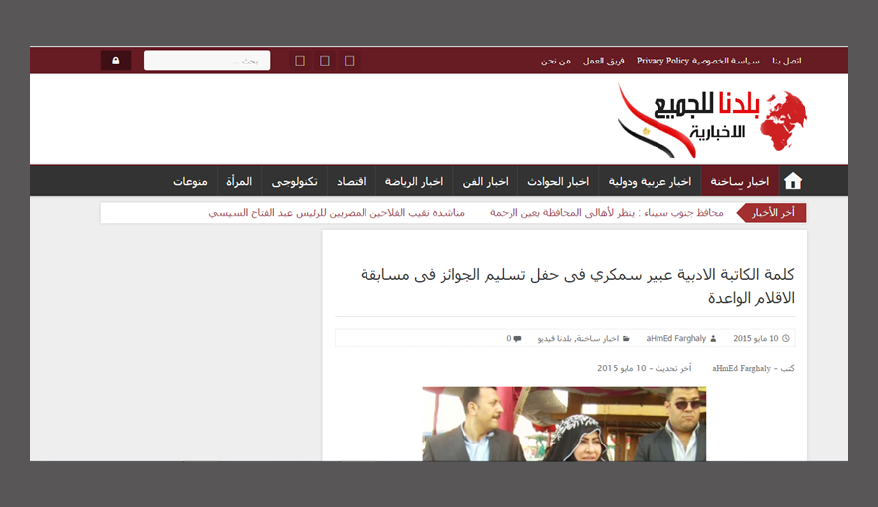This screenshot has width=878, height=507.
Task: Click inside the بحث search field
Action: [207, 61]
